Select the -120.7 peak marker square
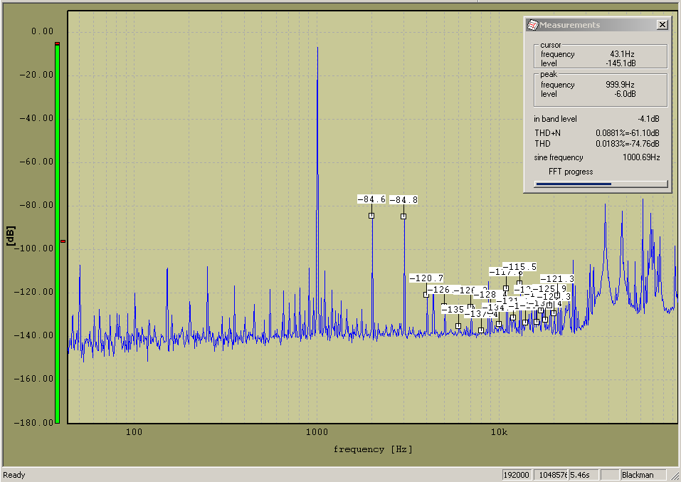The width and height of the screenshot is (681, 482). [x=426, y=295]
